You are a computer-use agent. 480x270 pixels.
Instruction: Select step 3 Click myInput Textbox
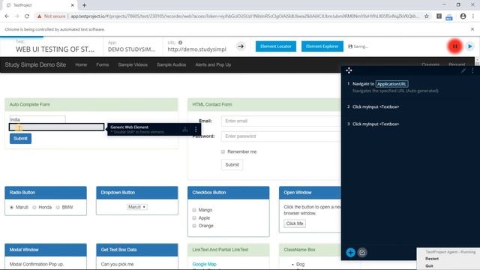click(x=376, y=124)
